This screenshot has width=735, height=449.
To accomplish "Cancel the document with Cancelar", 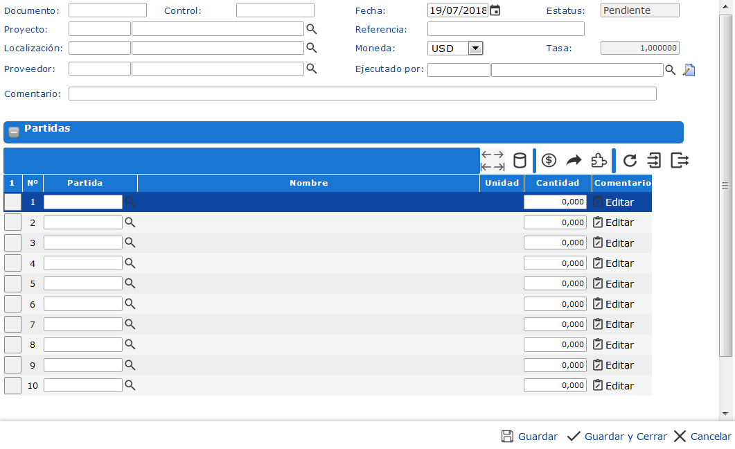I will (x=702, y=437).
